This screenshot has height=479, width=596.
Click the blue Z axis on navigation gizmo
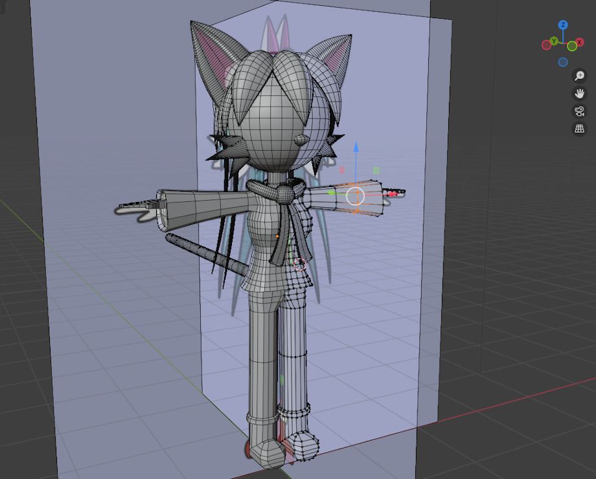[563, 25]
